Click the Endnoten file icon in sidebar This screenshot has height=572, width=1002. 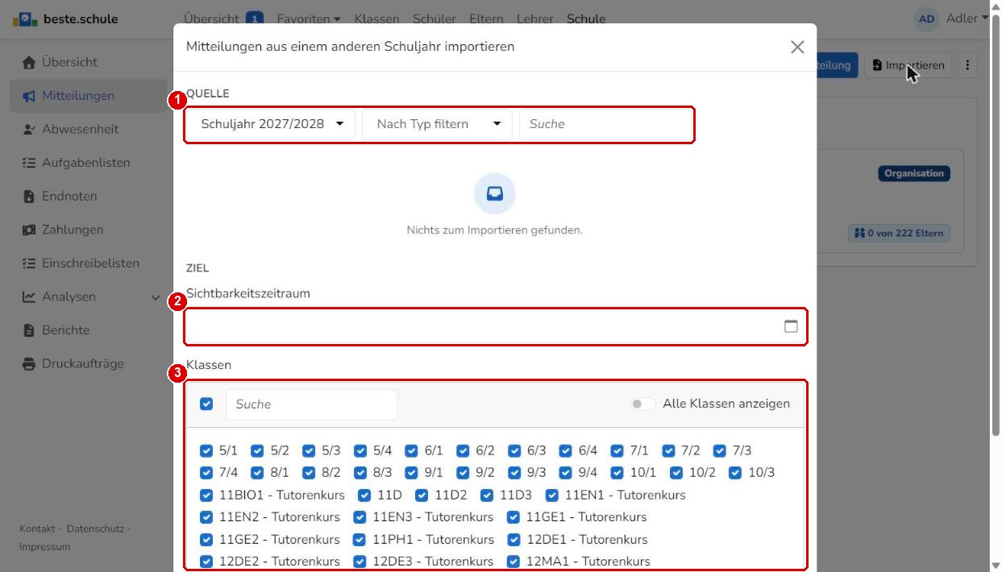click(x=29, y=197)
